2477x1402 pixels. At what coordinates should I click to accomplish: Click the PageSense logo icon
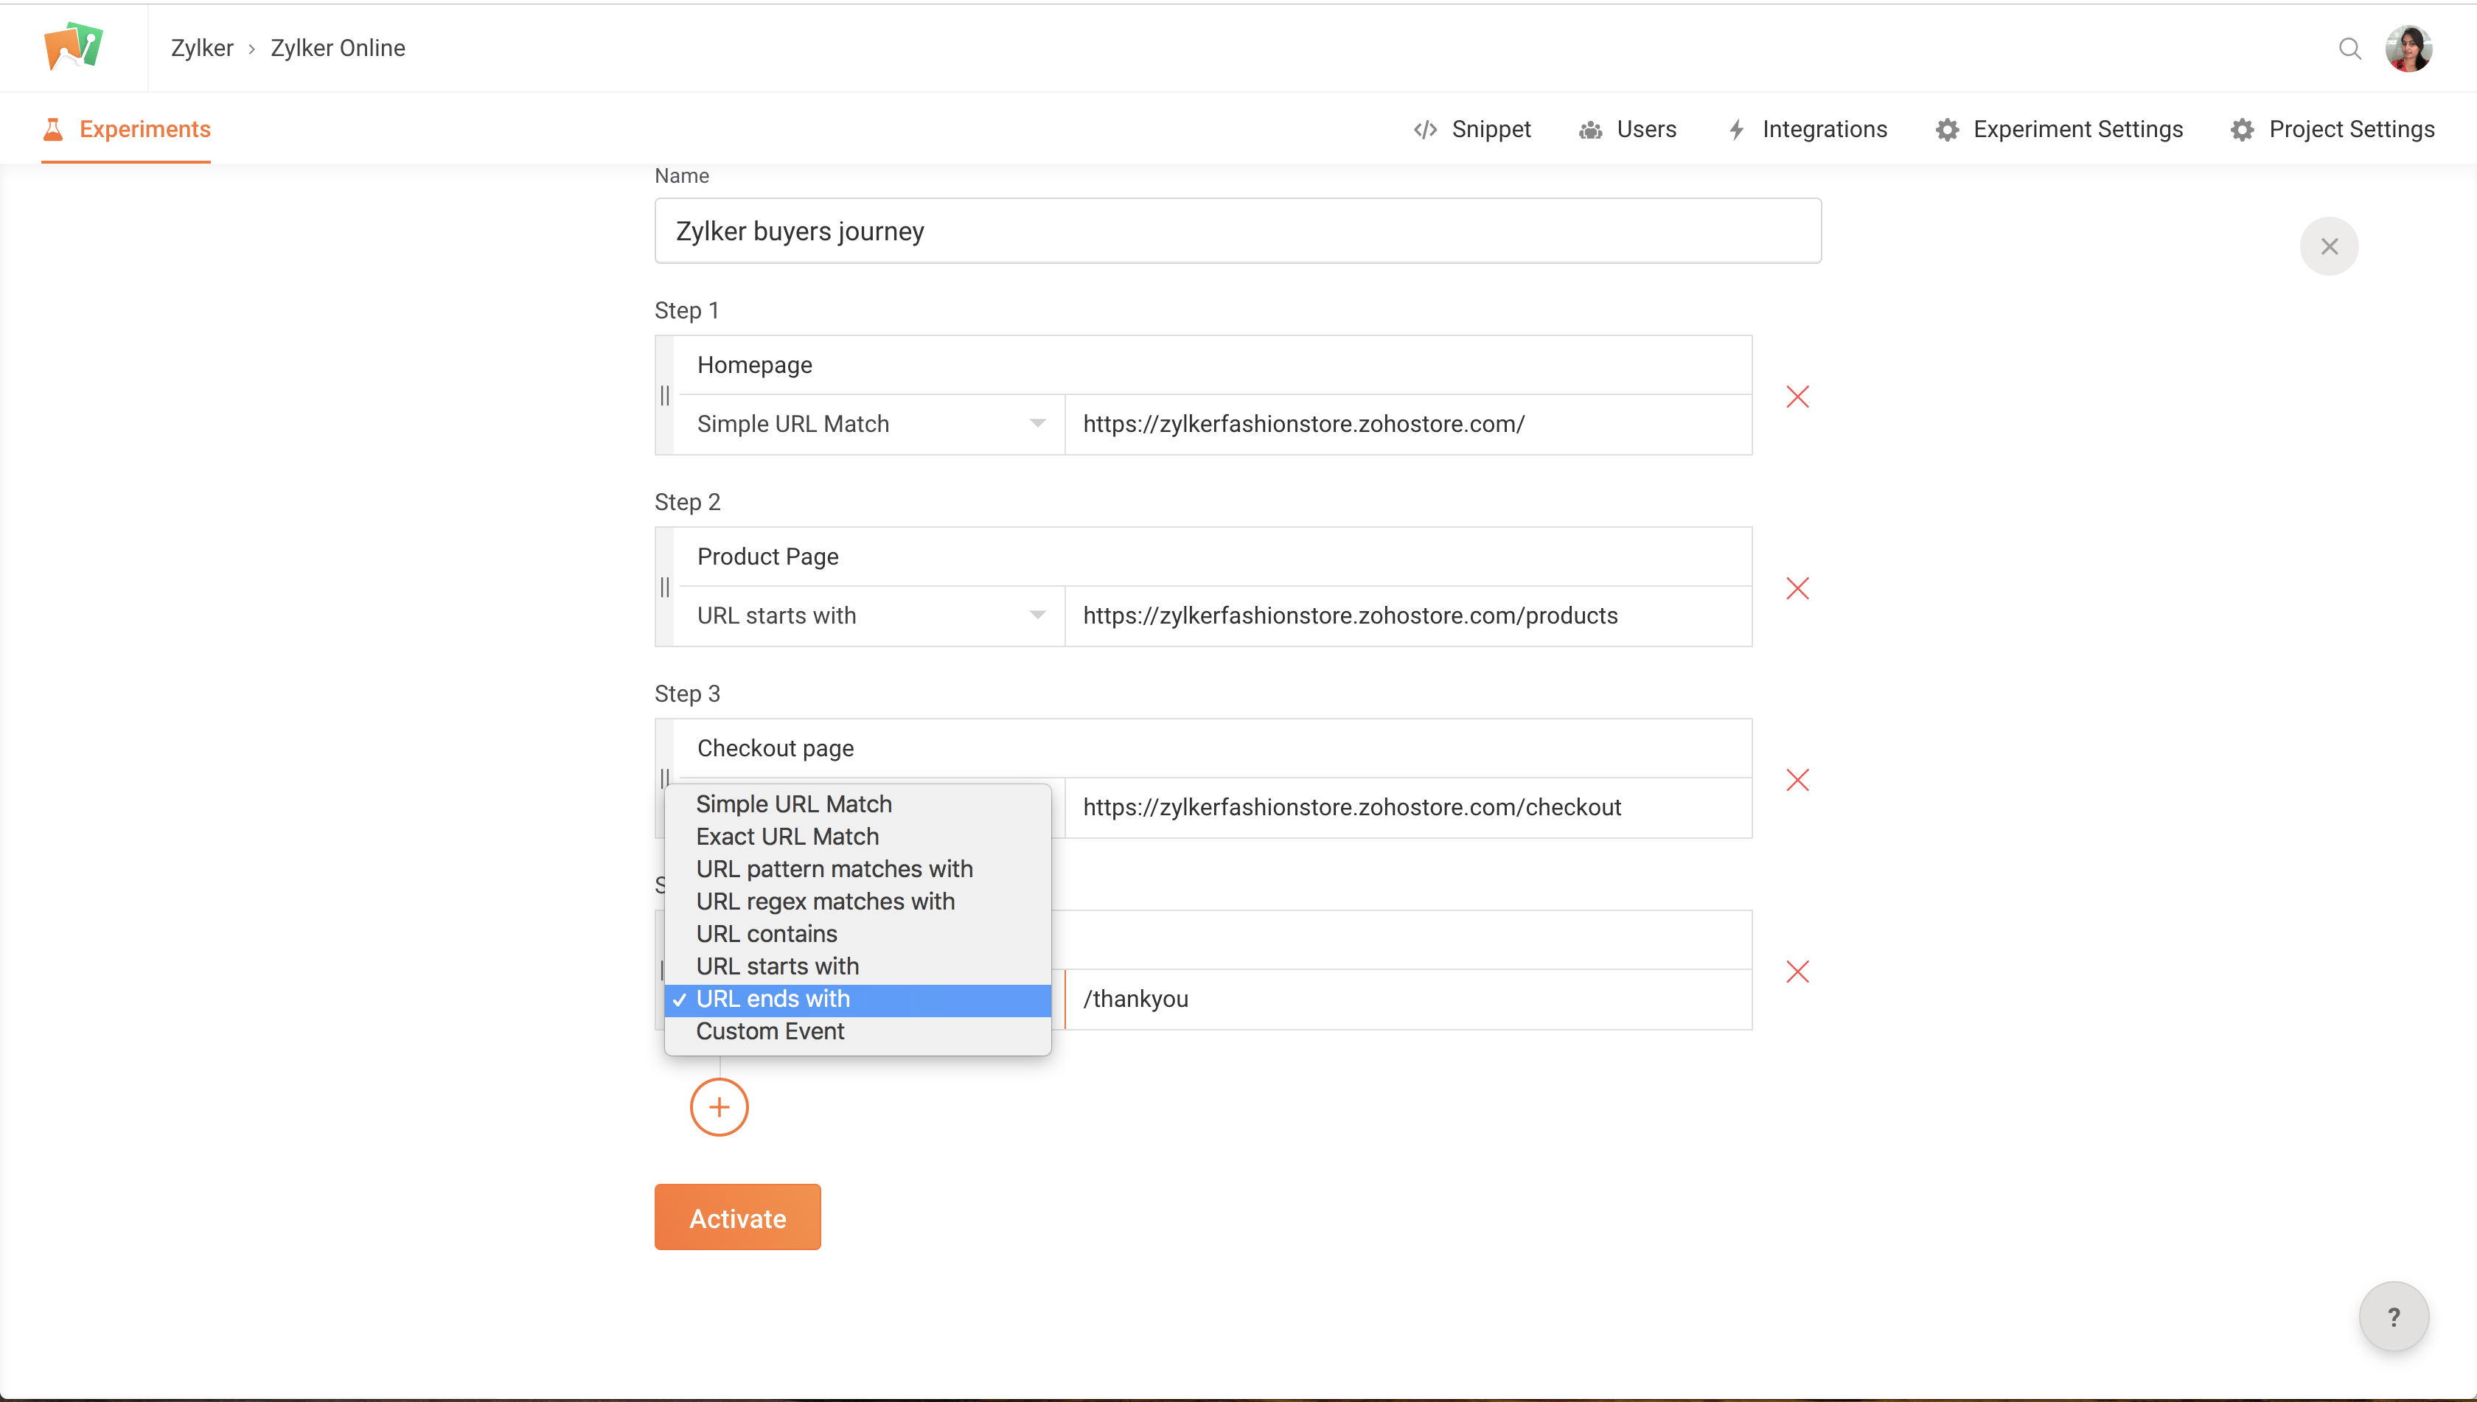coord(73,46)
